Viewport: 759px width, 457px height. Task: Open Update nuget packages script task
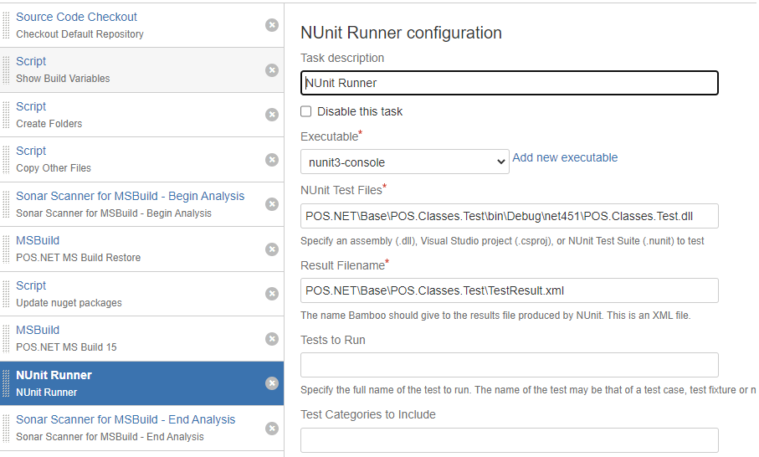(x=31, y=285)
